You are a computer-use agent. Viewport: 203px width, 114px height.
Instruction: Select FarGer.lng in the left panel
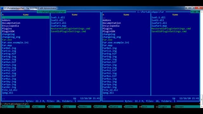[9, 59]
